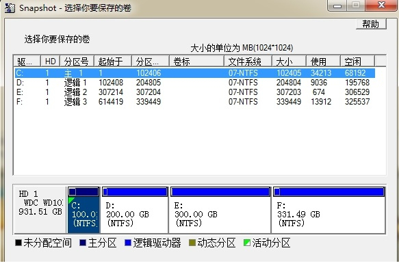Click the free value 325537
Image resolution: width=399 pixels, height=272 pixels.
357,102
